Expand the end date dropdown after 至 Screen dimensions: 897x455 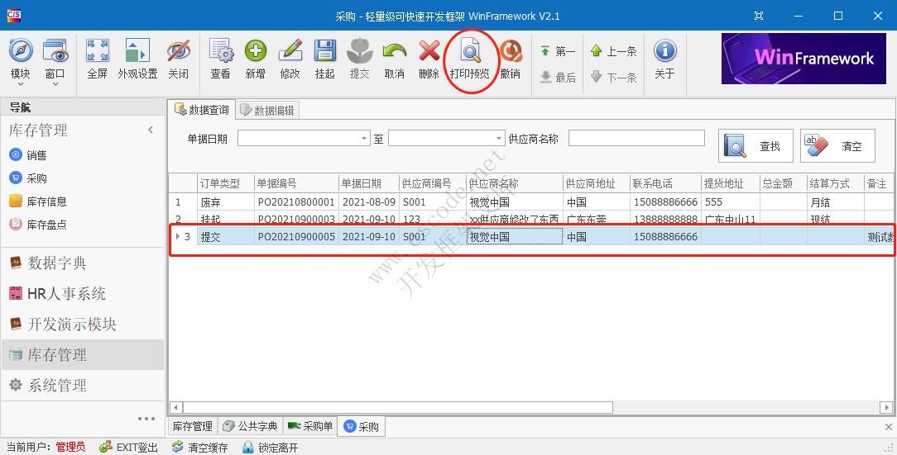499,139
